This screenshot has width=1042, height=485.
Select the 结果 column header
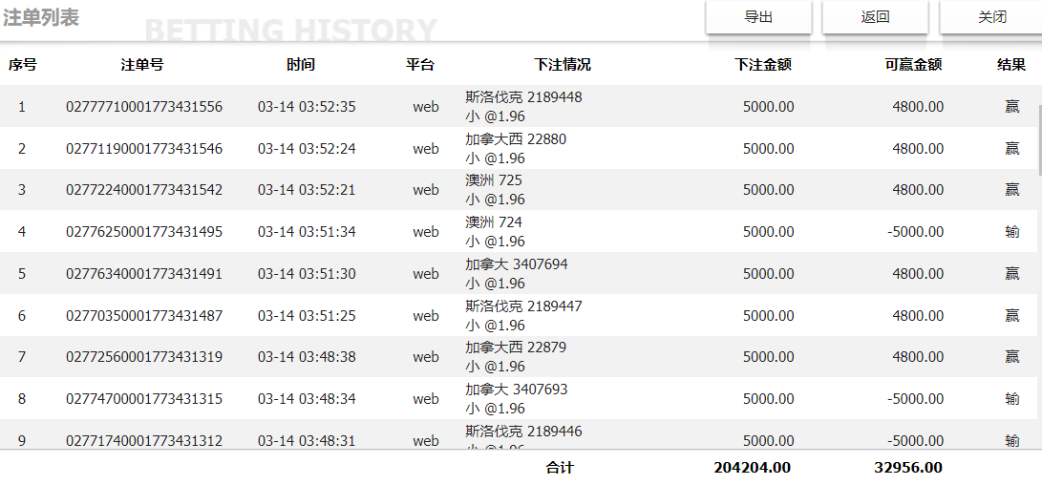click(1011, 65)
